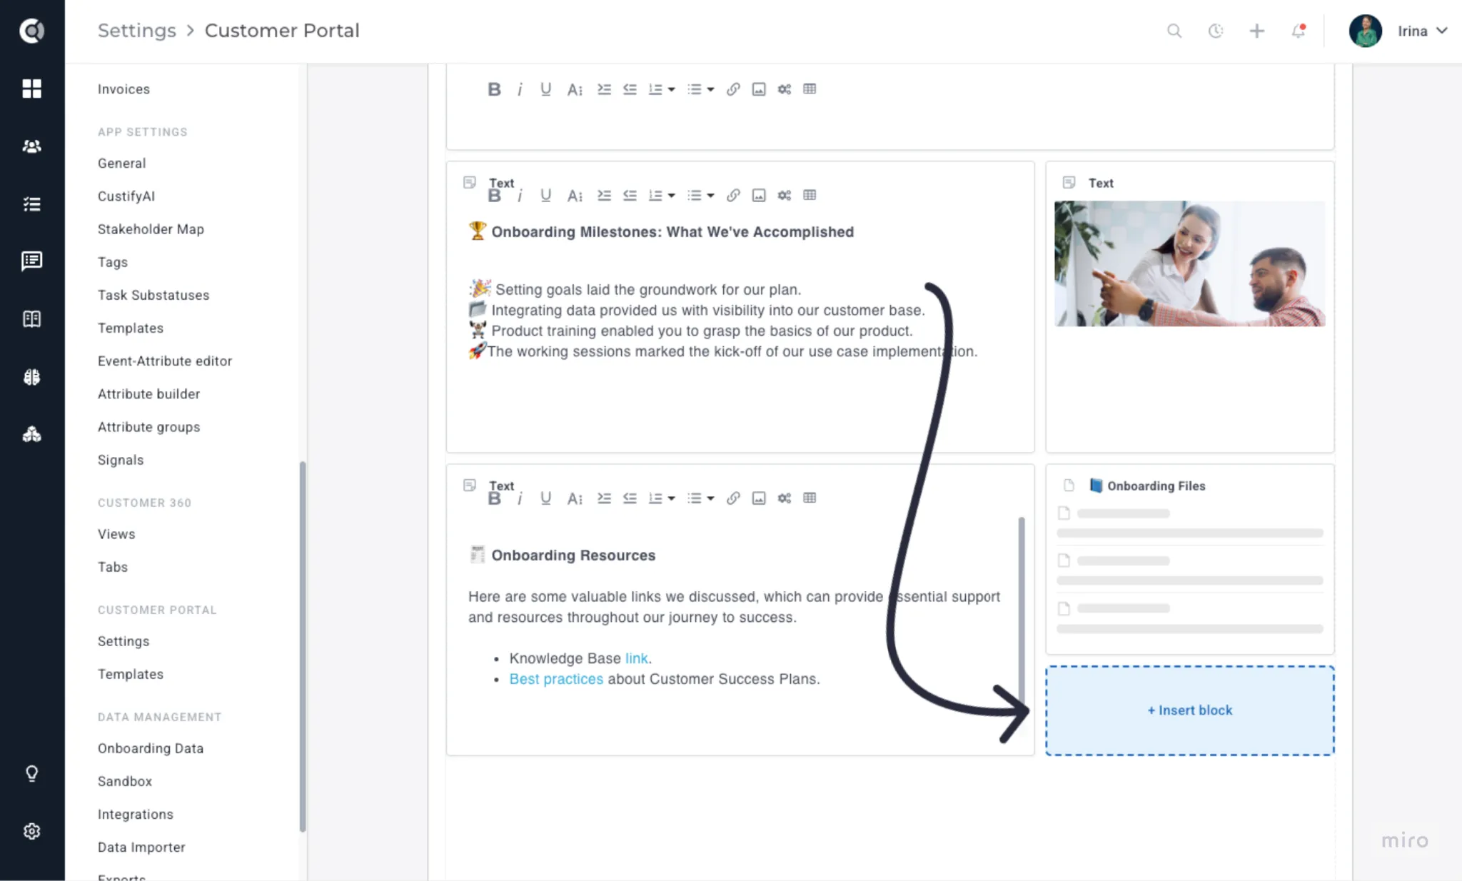Open the dashboard grid icon in left sidebar
This screenshot has height=881, width=1462.
click(31, 89)
